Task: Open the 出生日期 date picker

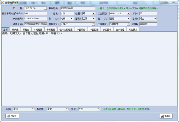Action: pos(128,13)
